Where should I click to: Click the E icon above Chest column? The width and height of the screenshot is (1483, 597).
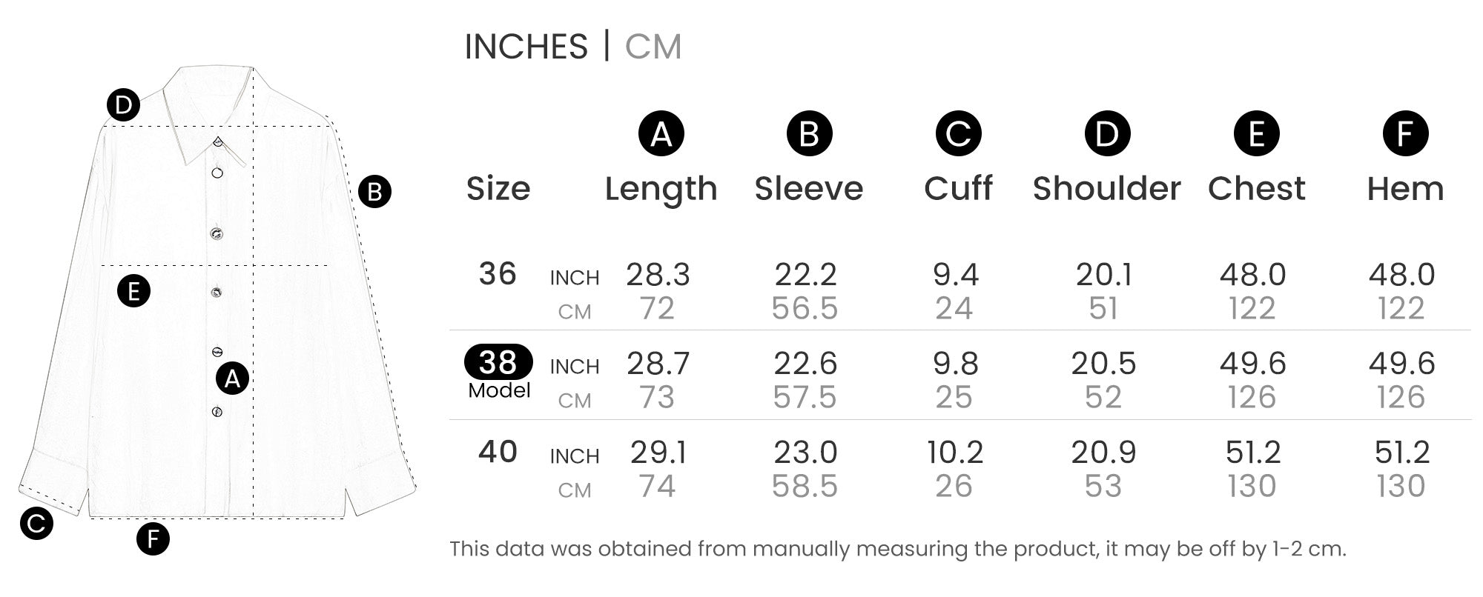(1256, 134)
